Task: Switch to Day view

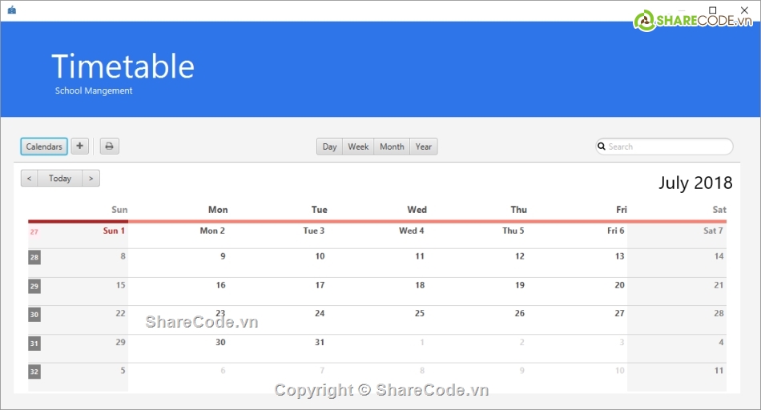Action: tap(329, 147)
